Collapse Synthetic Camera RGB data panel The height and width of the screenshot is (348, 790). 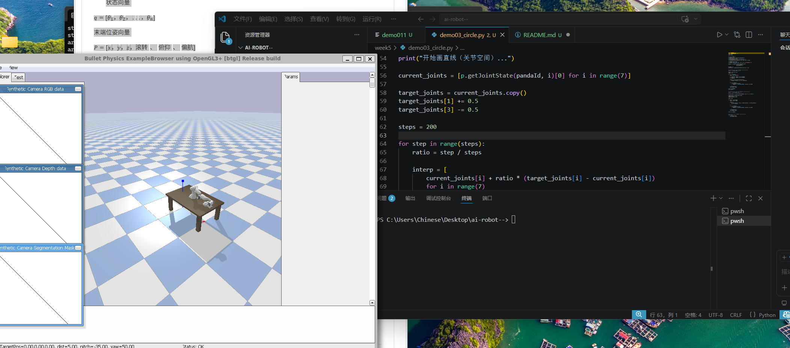pyautogui.click(x=78, y=89)
